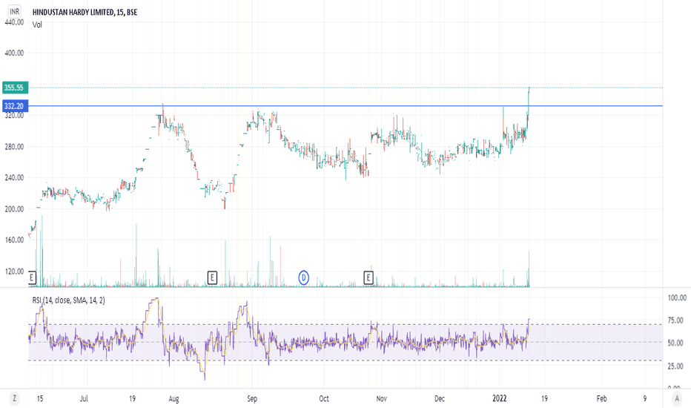Viewport: 691px width, 408px height.
Task: Open the earnings E marker near August
Action: (x=212, y=278)
